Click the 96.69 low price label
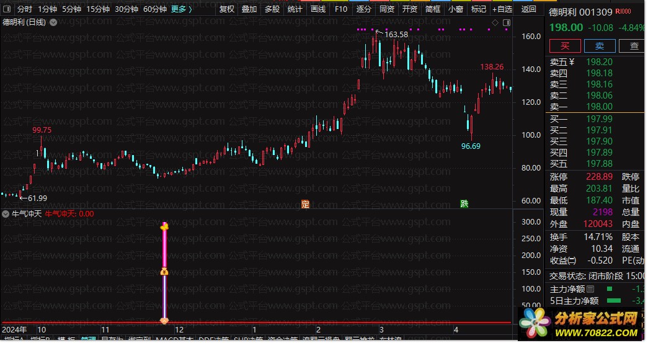Image resolution: width=648 pixels, height=343 pixels. point(471,146)
